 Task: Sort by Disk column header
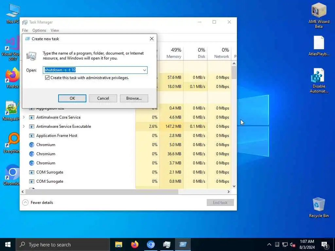195,53
